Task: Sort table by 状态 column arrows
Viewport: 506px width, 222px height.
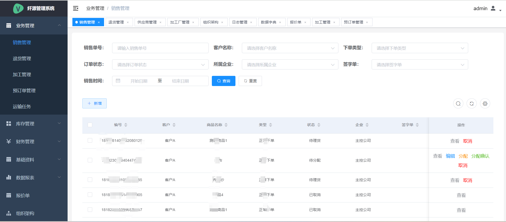Action: (x=319, y=125)
